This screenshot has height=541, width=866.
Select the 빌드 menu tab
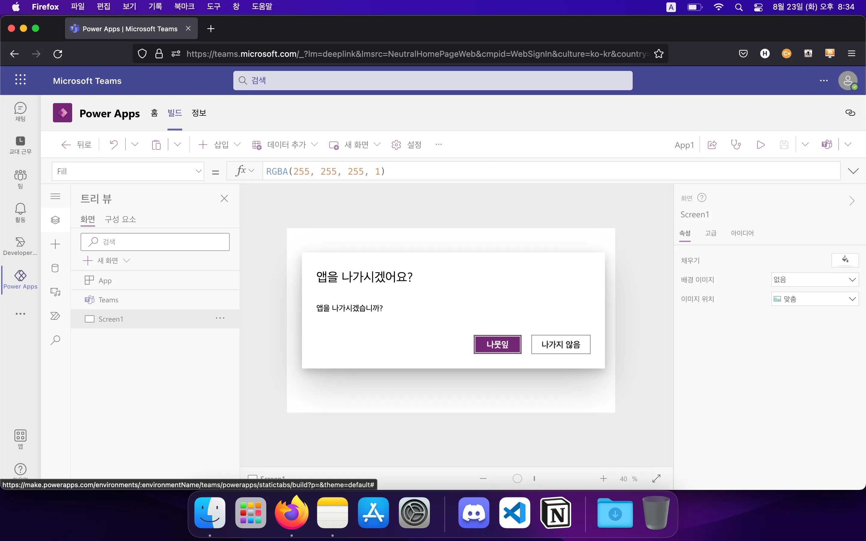click(175, 113)
